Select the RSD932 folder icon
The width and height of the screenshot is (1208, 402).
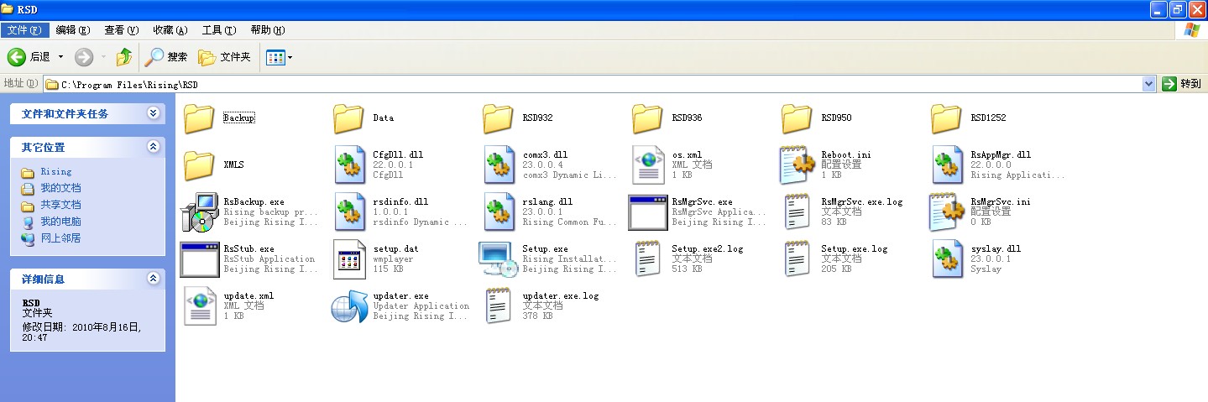498,118
